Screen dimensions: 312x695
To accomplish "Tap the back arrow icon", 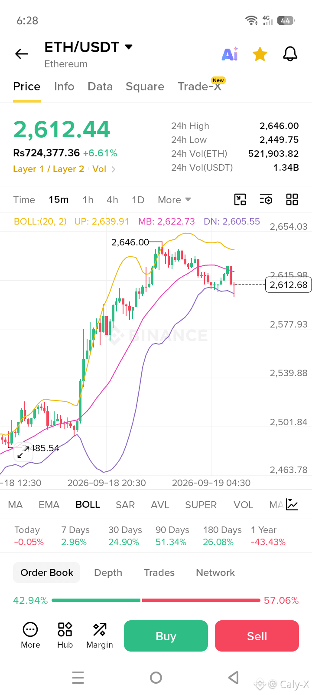I will click(22, 54).
